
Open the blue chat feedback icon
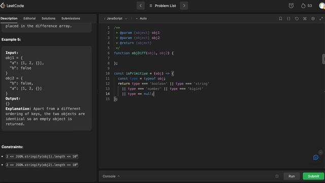[316, 157]
